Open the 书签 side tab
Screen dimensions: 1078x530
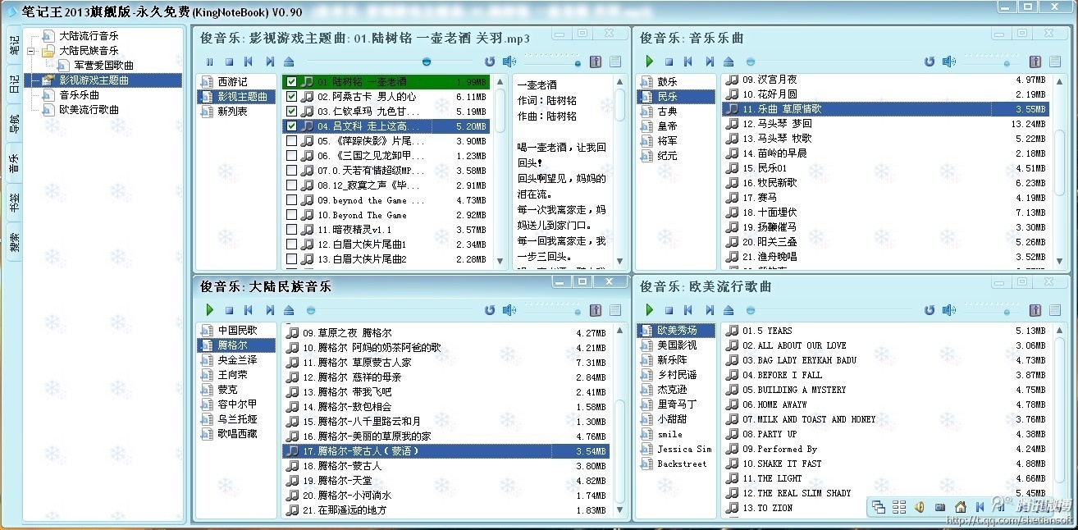14,202
